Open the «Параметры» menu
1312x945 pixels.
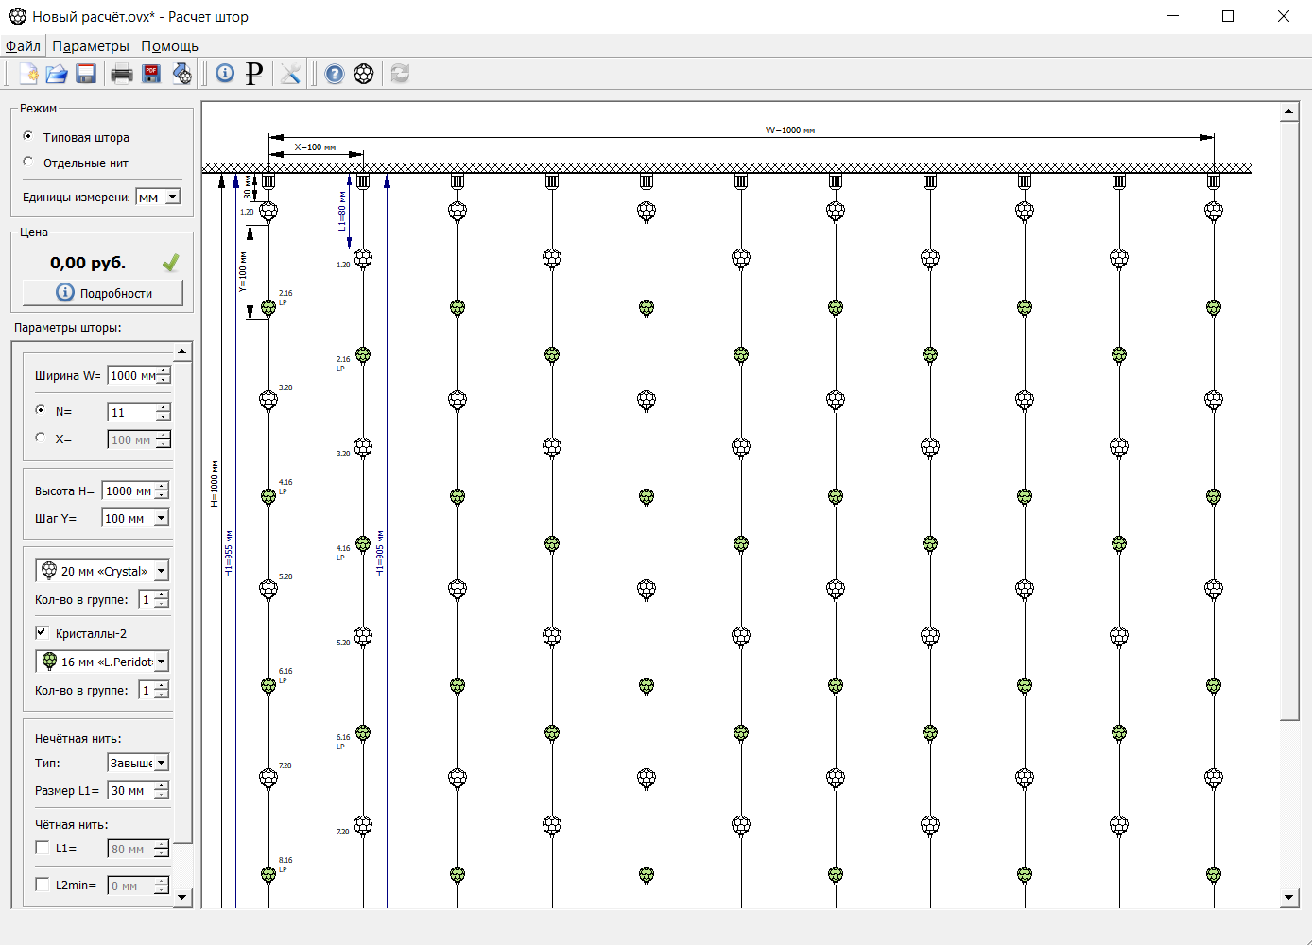[91, 45]
